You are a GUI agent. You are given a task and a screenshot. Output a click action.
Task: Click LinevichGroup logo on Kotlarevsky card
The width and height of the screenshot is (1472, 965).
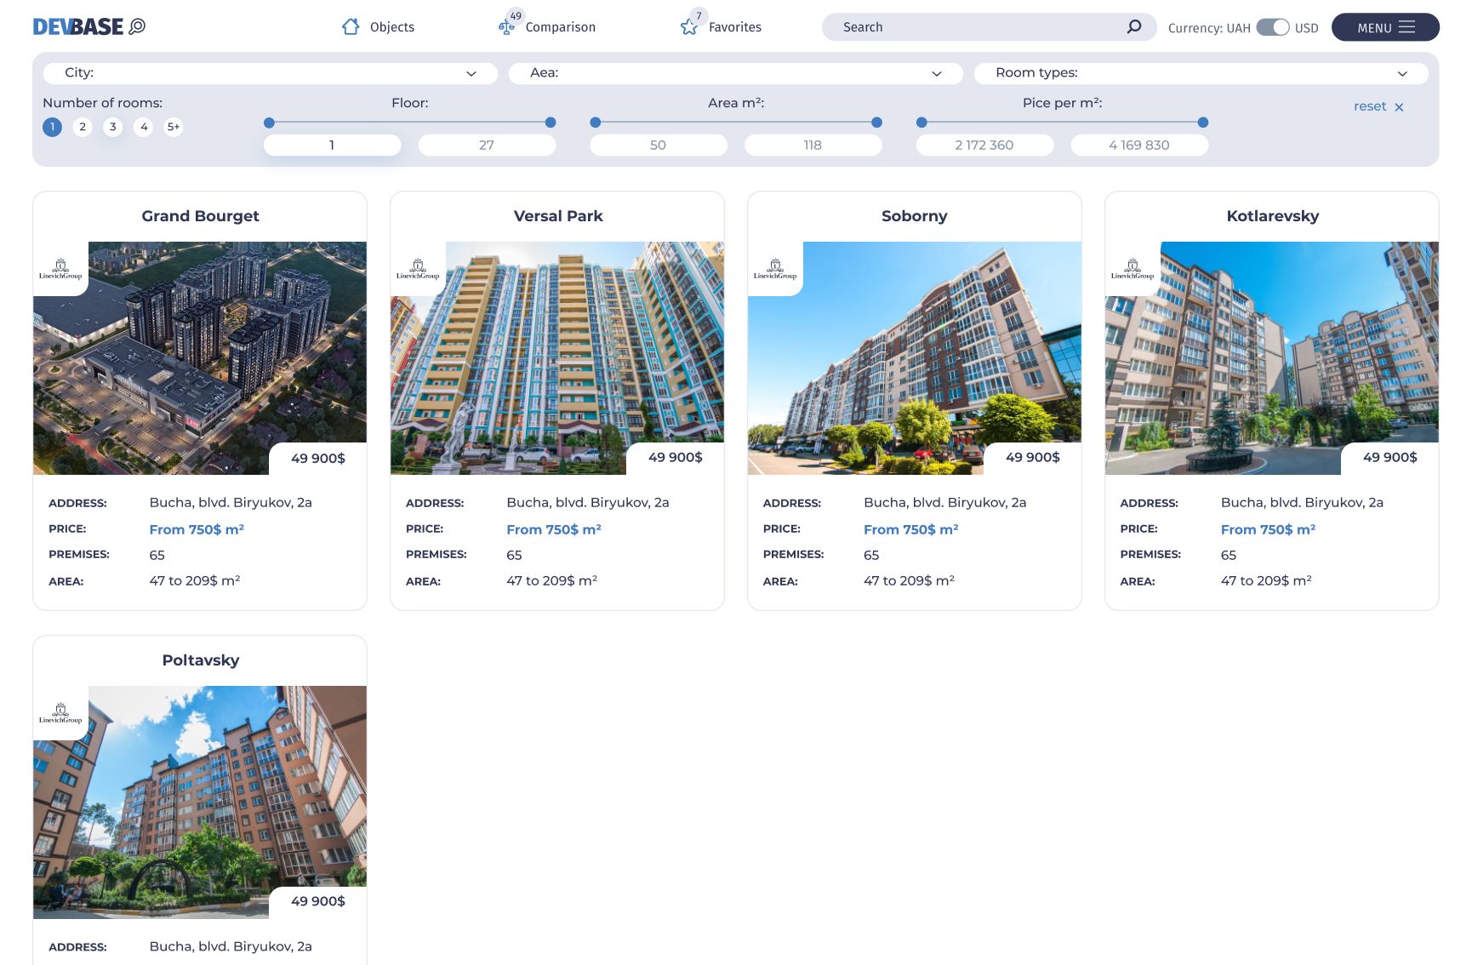(x=1133, y=269)
